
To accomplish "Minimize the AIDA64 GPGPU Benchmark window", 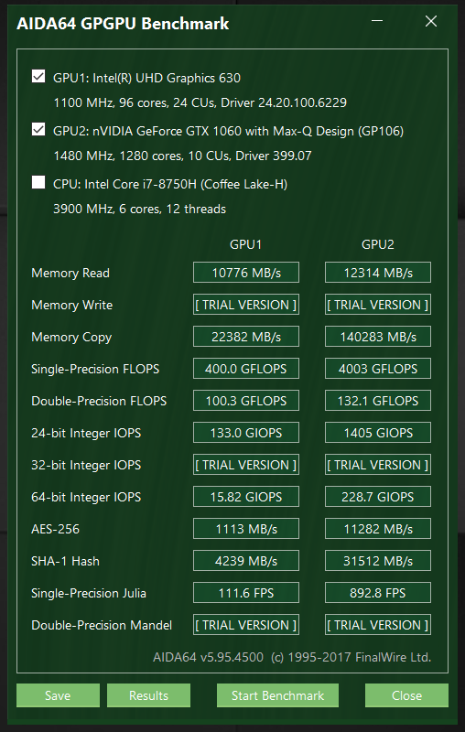I will click(x=377, y=21).
